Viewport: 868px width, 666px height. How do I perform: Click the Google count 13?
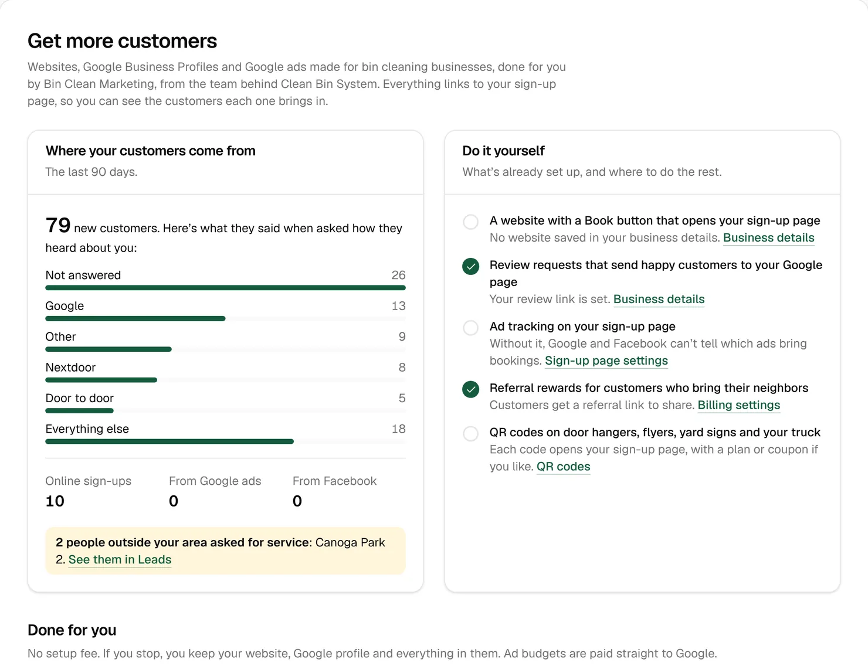pos(398,306)
